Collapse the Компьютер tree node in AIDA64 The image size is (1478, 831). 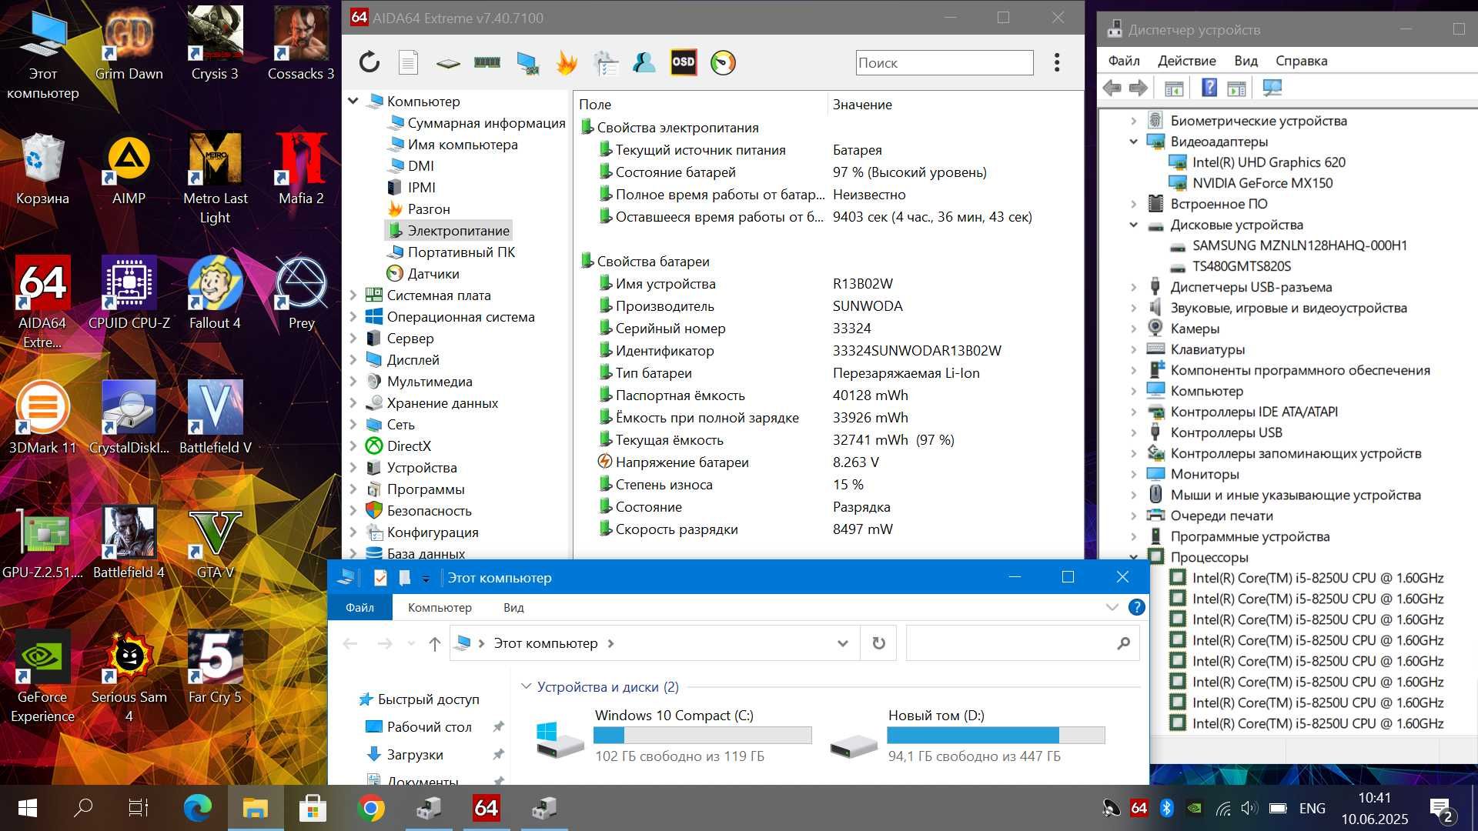pos(353,101)
